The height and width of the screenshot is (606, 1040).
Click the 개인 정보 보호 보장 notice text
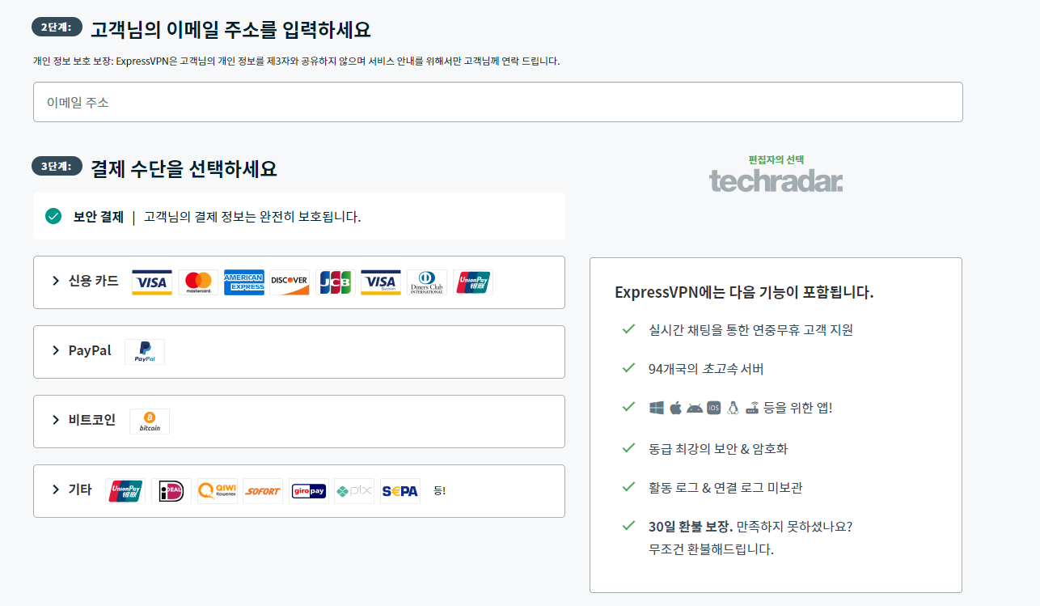click(296, 61)
